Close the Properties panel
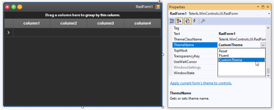The image size is (274, 110). pyautogui.click(x=268, y=7)
